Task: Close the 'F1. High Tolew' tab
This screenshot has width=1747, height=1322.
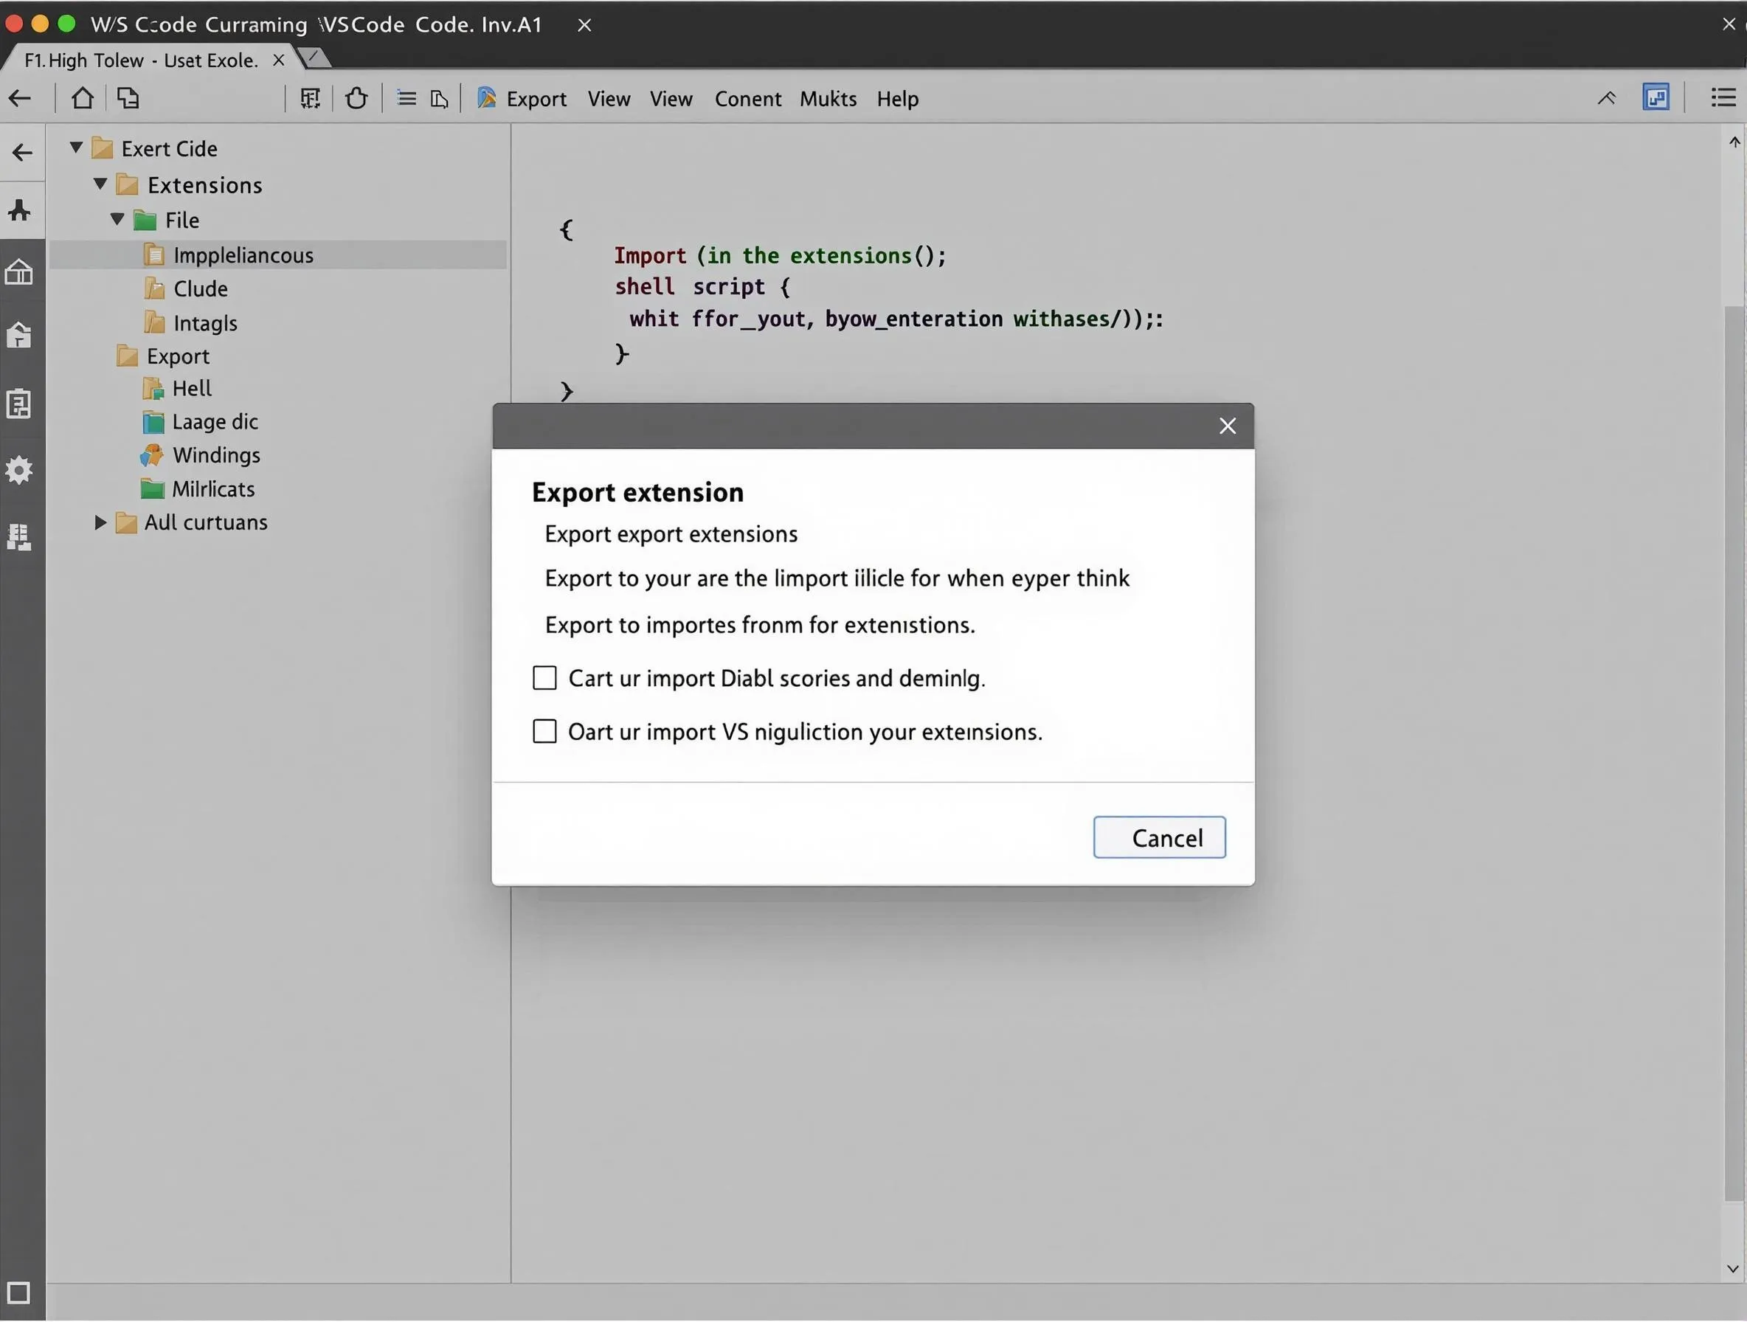Action: click(278, 60)
